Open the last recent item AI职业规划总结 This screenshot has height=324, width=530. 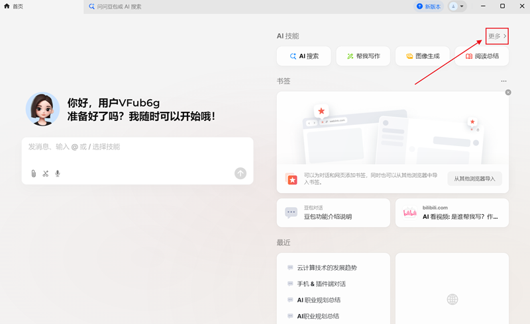click(x=318, y=316)
